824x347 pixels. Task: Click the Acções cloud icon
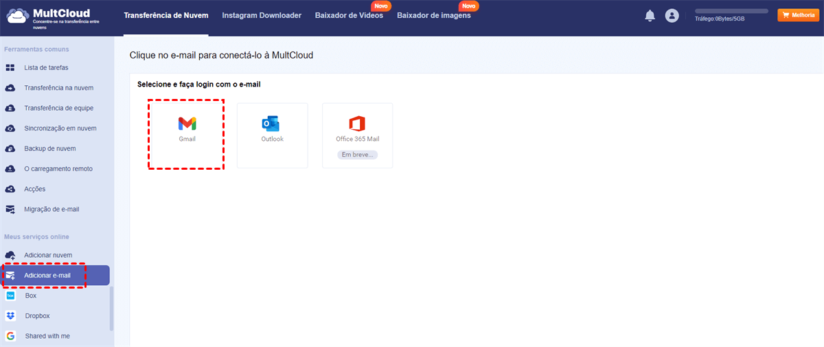(10, 189)
